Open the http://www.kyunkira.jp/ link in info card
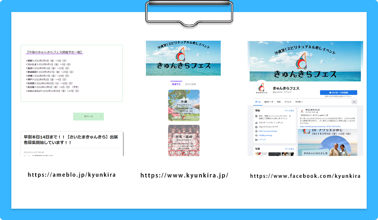Viewport: 378px width, 220px height. 268,131
